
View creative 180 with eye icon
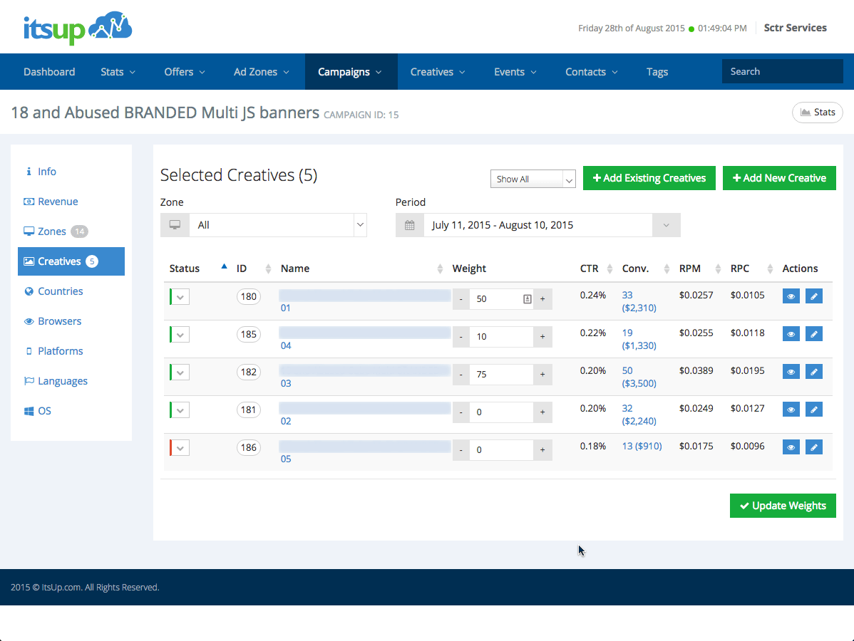pos(791,296)
